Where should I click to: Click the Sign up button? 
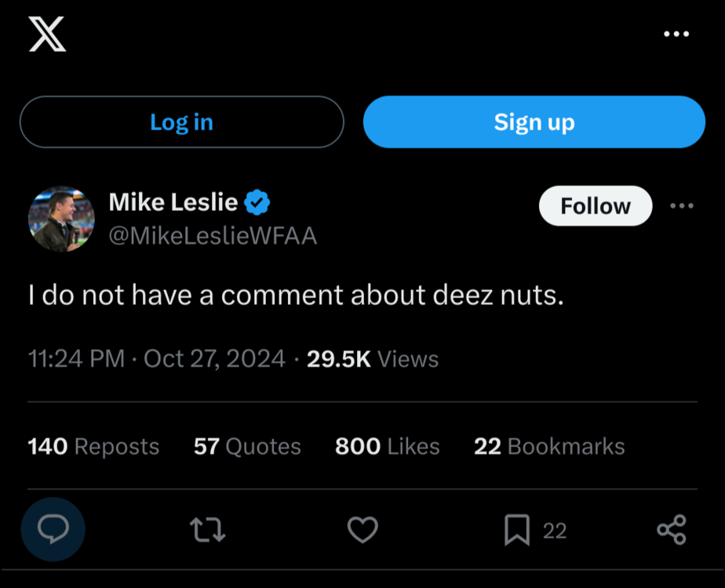tap(534, 122)
